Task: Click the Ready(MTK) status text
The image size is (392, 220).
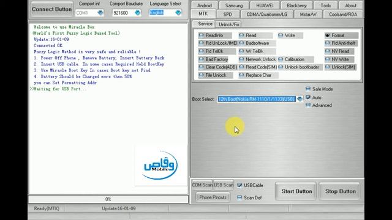Action: pyautogui.click(x=47, y=208)
